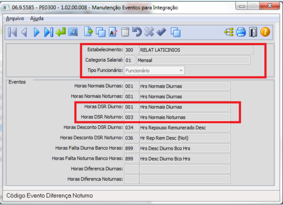Click the Horas DSR Diurno code field
The height and width of the screenshot is (205, 283).
pos(131,107)
